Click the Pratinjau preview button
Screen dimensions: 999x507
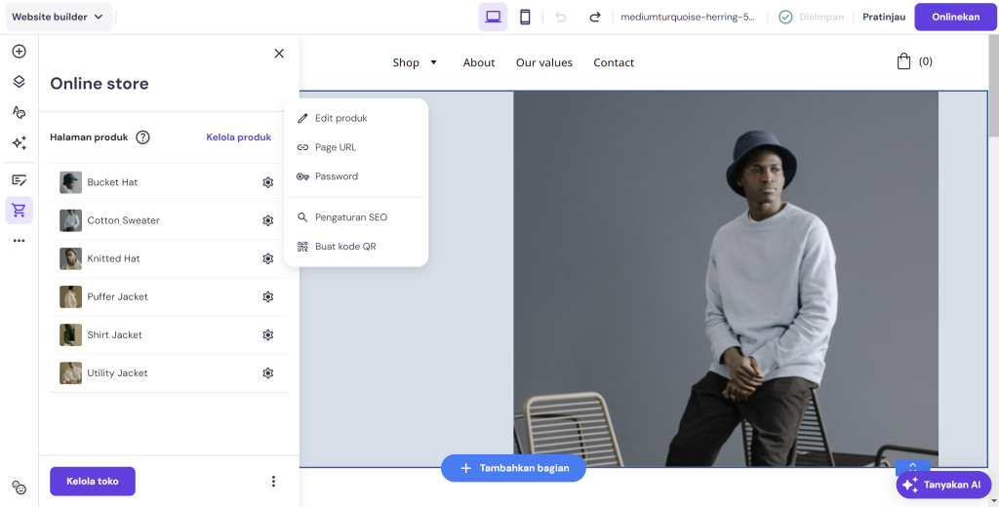[x=884, y=18]
